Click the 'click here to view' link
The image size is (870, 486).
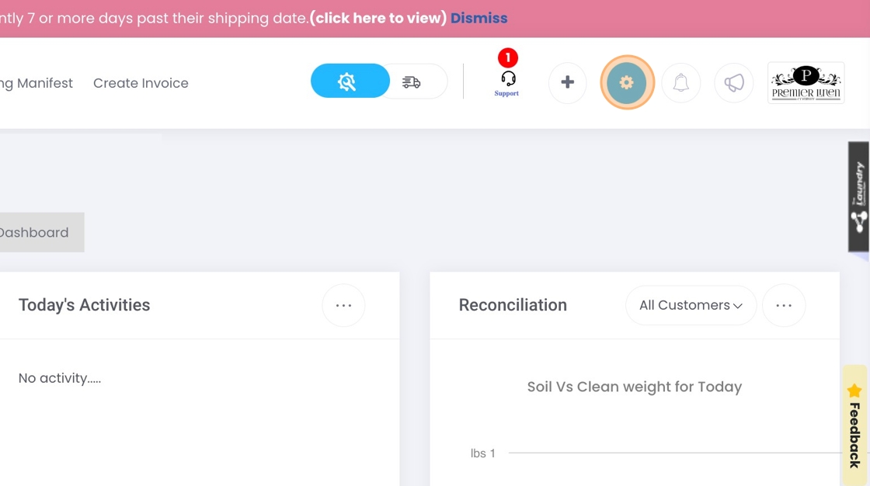coord(378,19)
